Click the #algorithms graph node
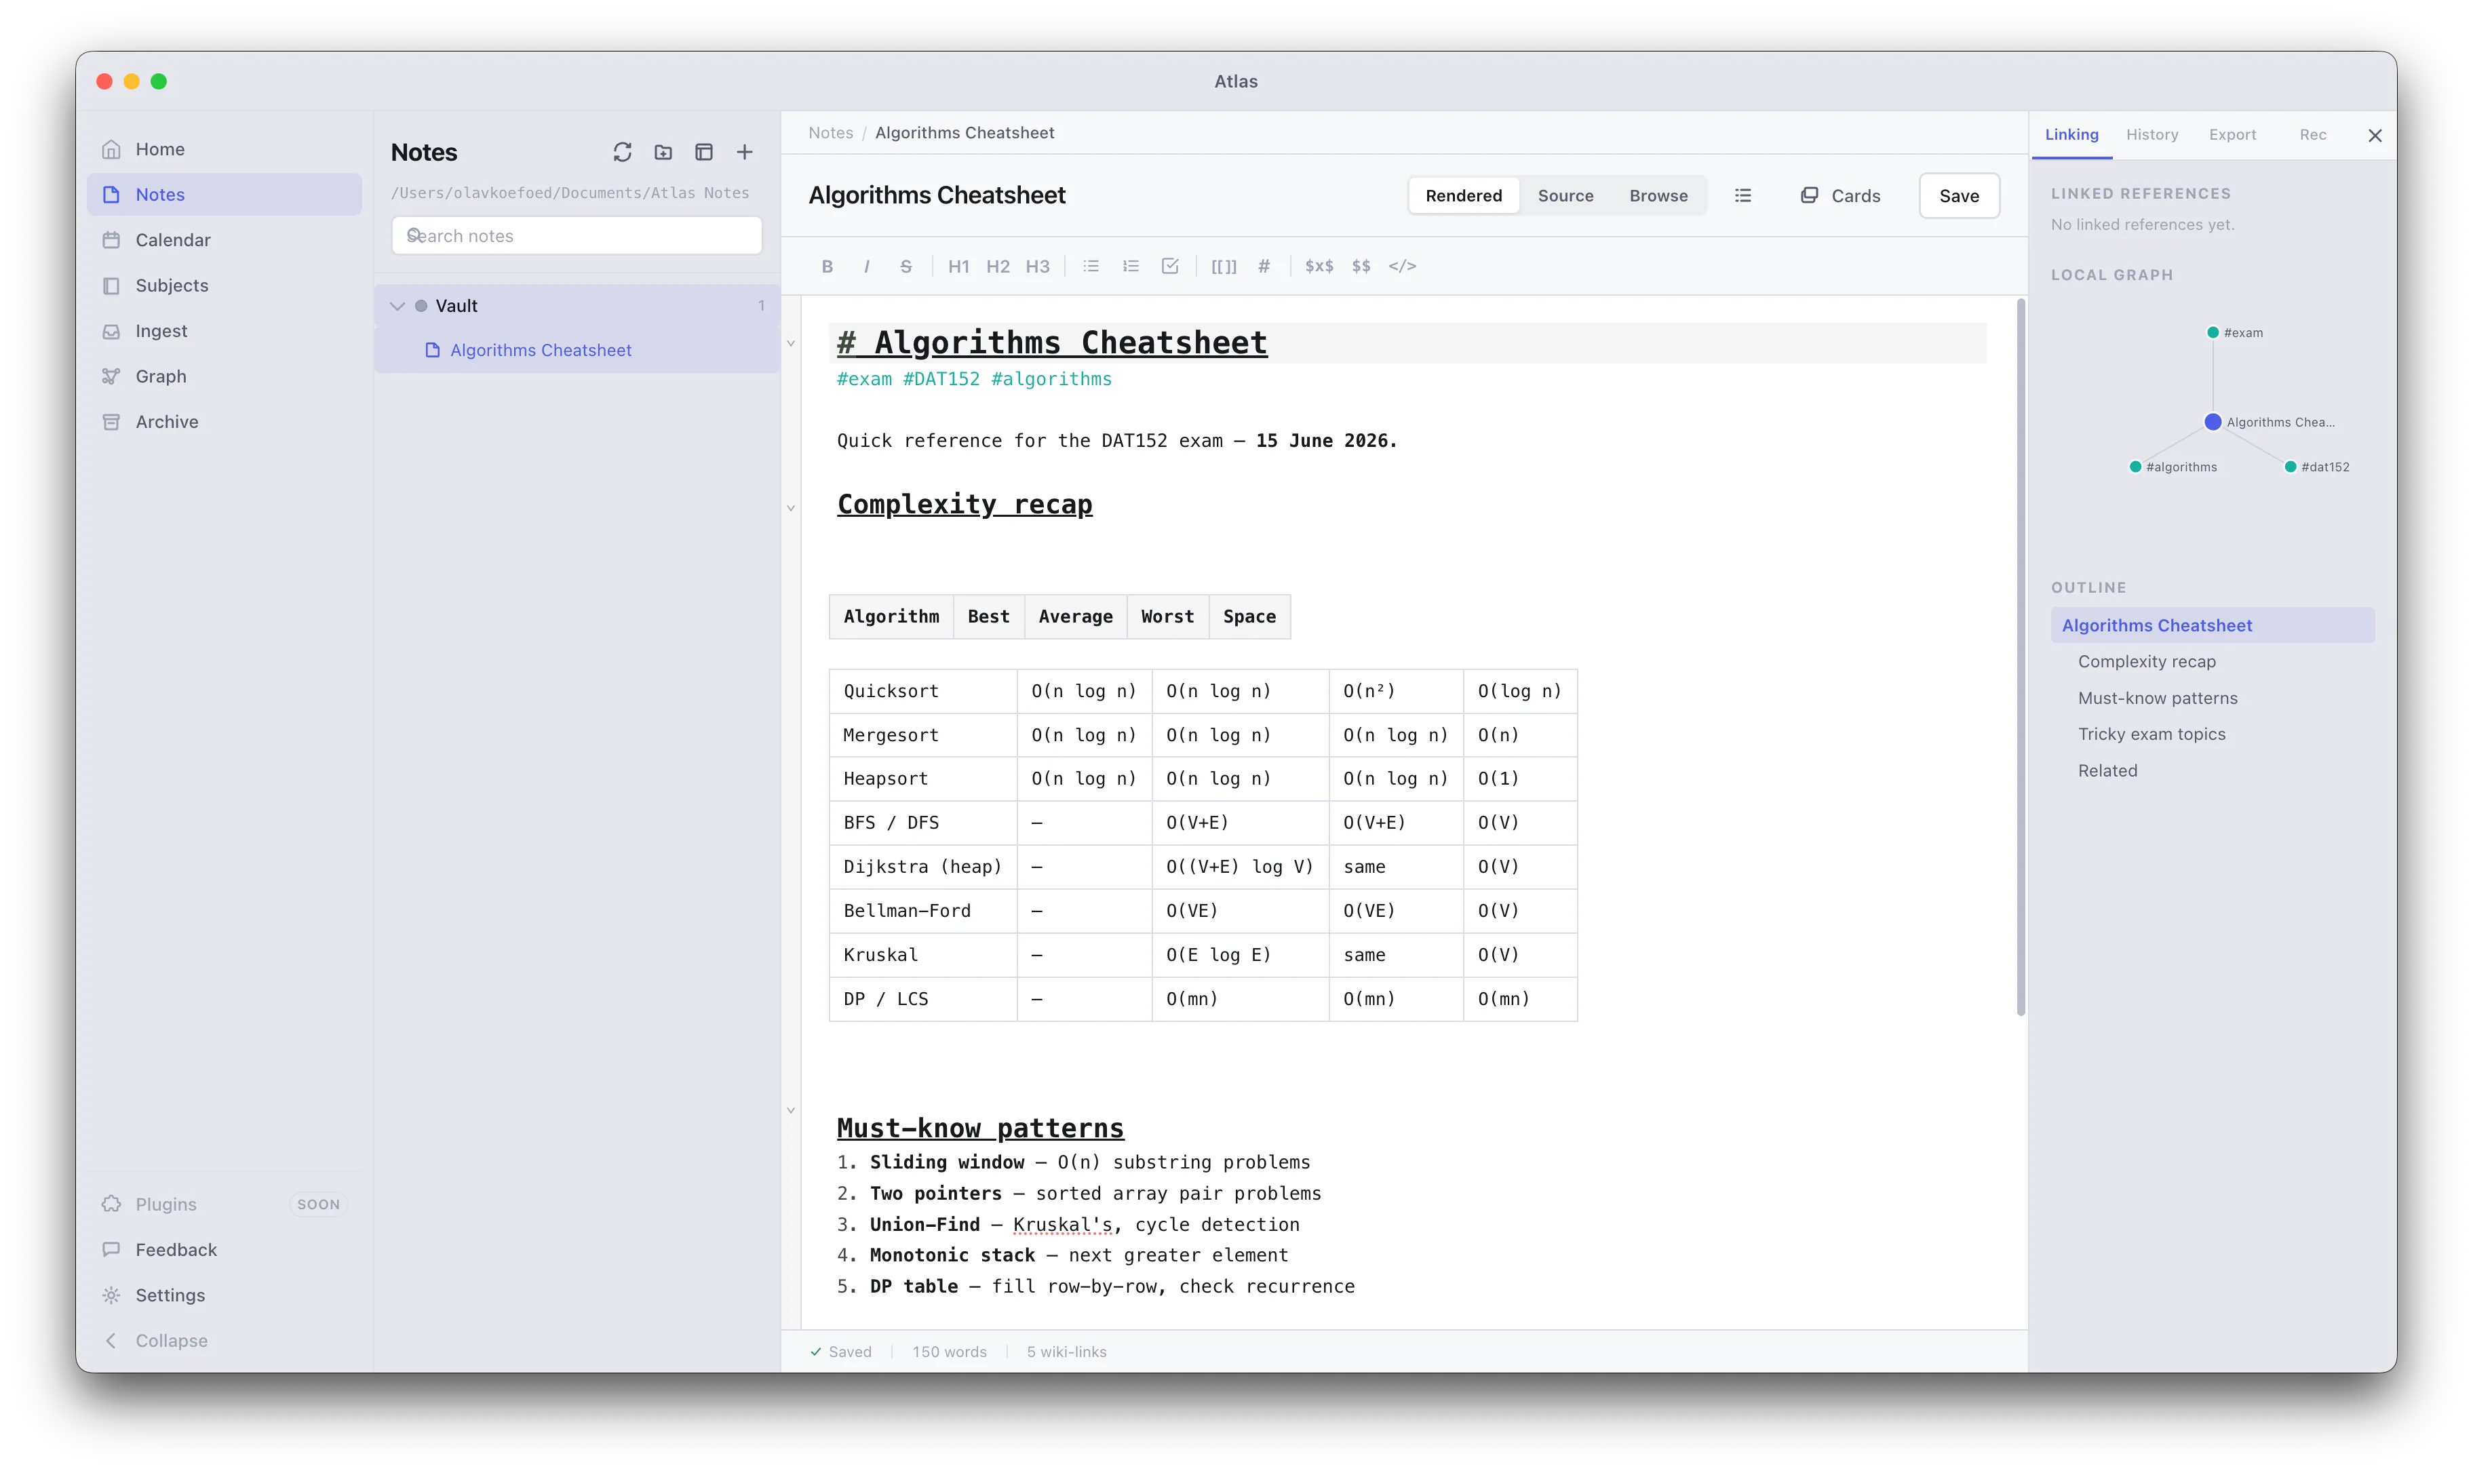Screen dimensions: 2473x1473 2135,467
